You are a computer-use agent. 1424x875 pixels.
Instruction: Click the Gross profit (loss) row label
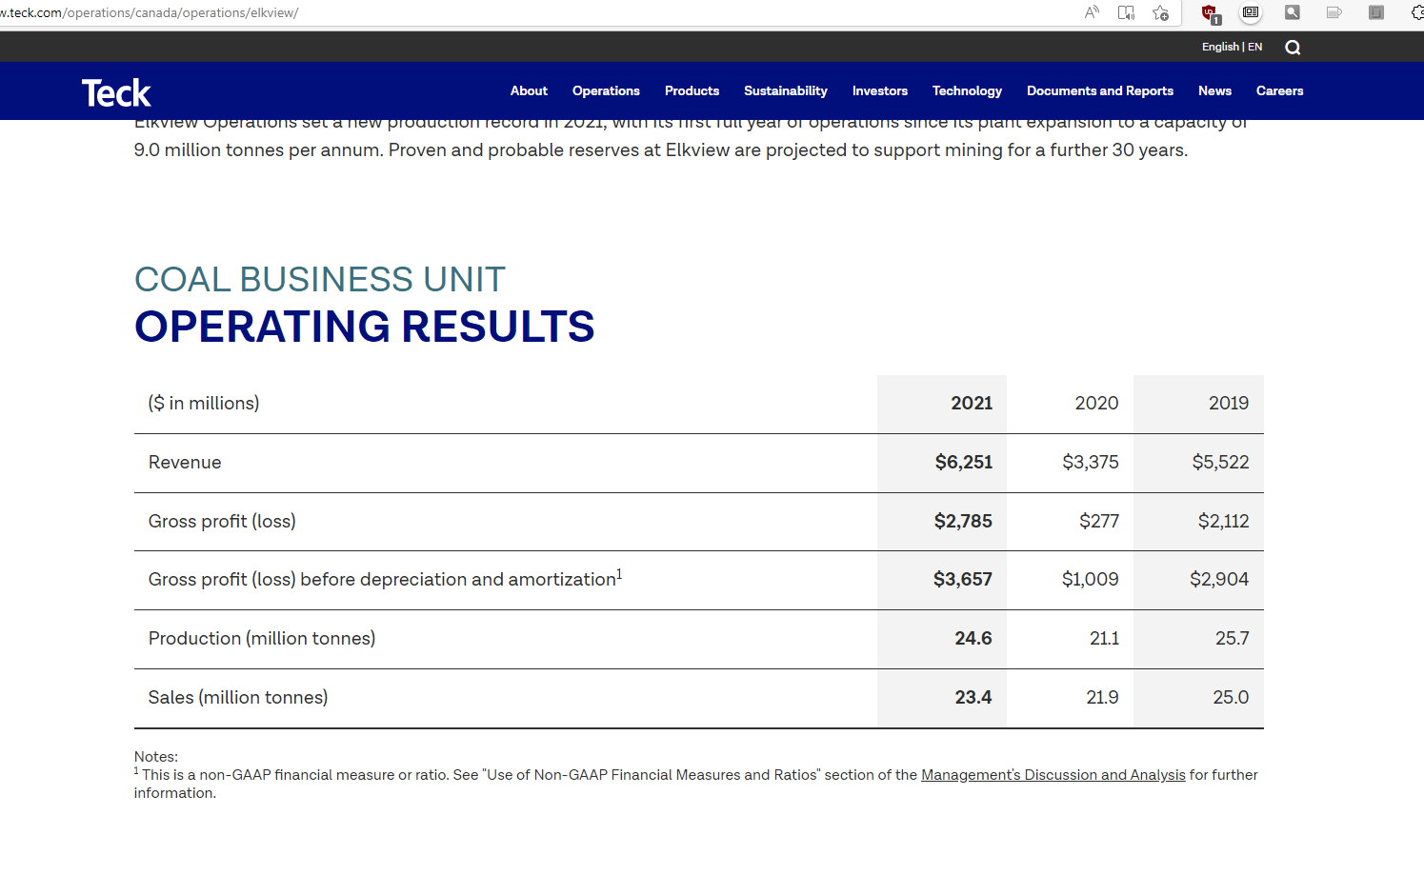pos(222,521)
